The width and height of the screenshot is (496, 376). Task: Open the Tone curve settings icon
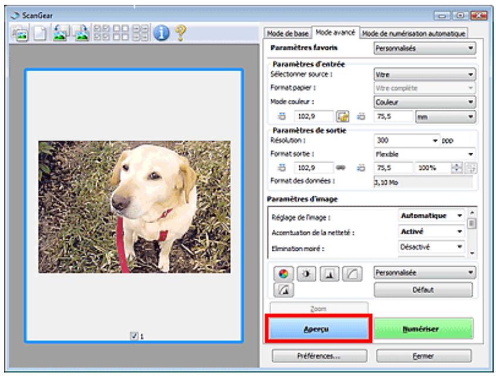click(x=352, y=273)
